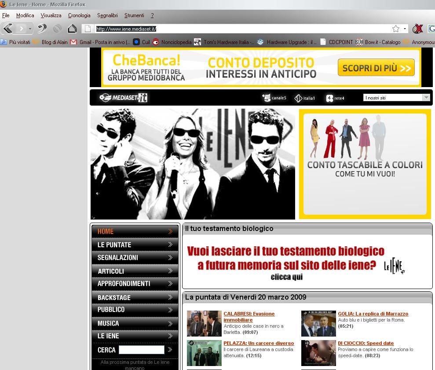Open the Nonciclopedia bookmark
This screenshot has height=370, width=435.
(172, 42)
